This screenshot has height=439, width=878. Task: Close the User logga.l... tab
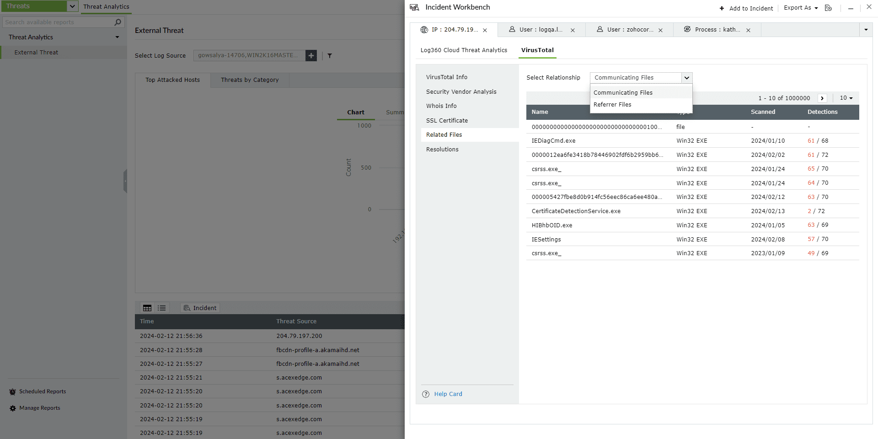573,30
